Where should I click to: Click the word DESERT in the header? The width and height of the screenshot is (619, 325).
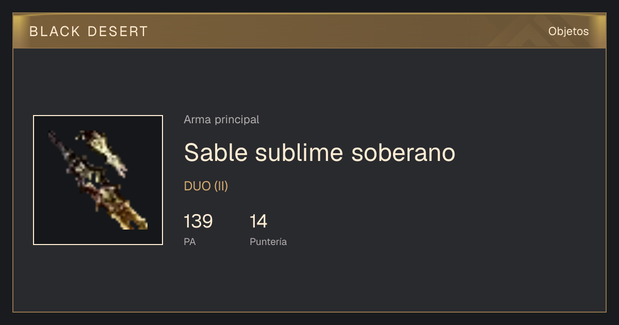click(118, 31)
